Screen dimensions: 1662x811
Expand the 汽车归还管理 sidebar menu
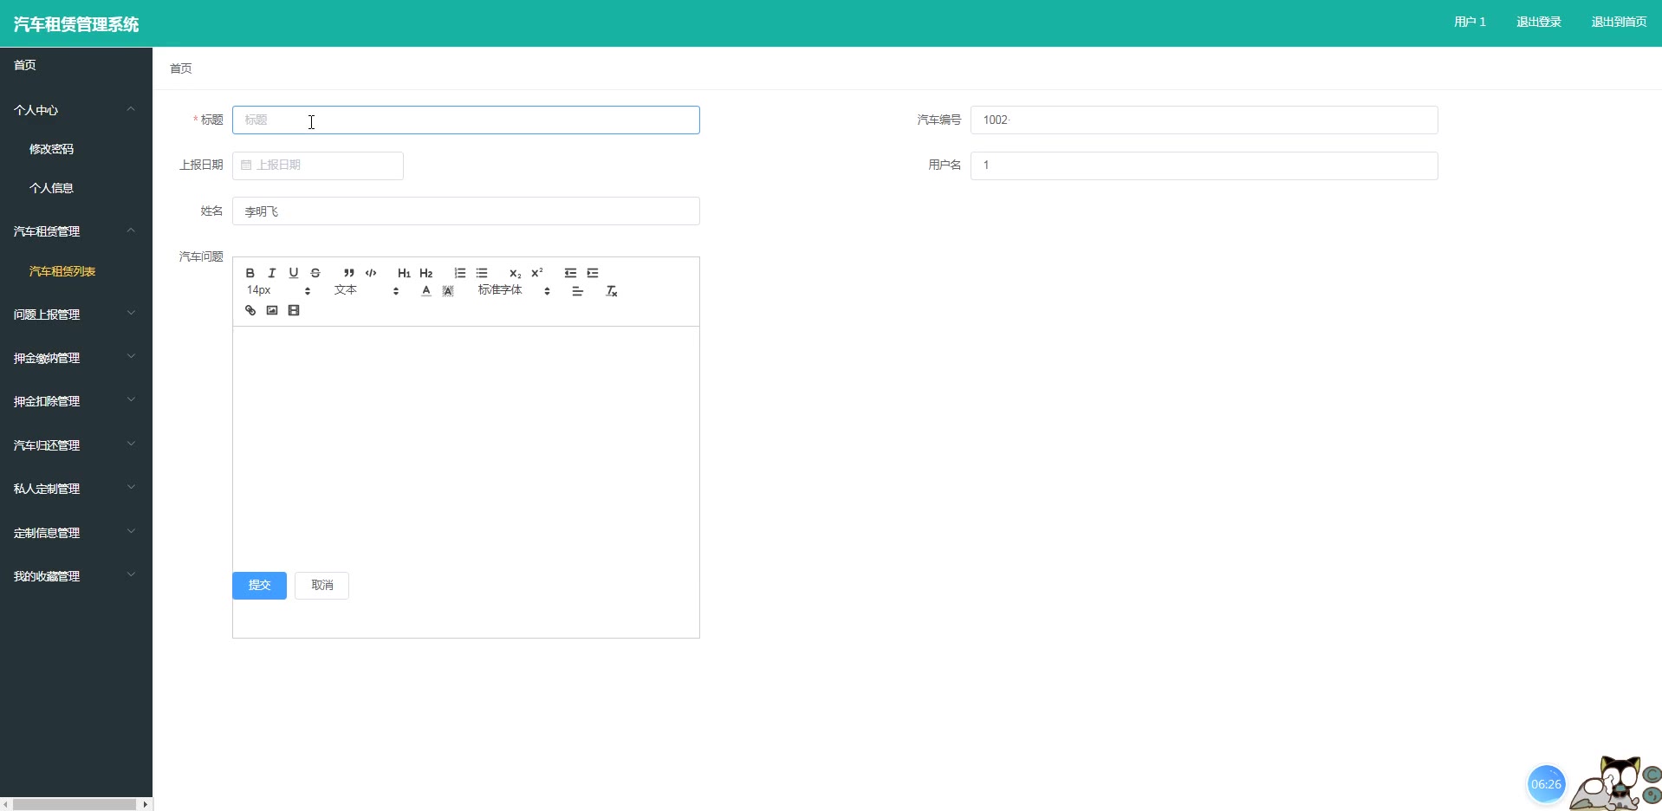tap(76, 444)
